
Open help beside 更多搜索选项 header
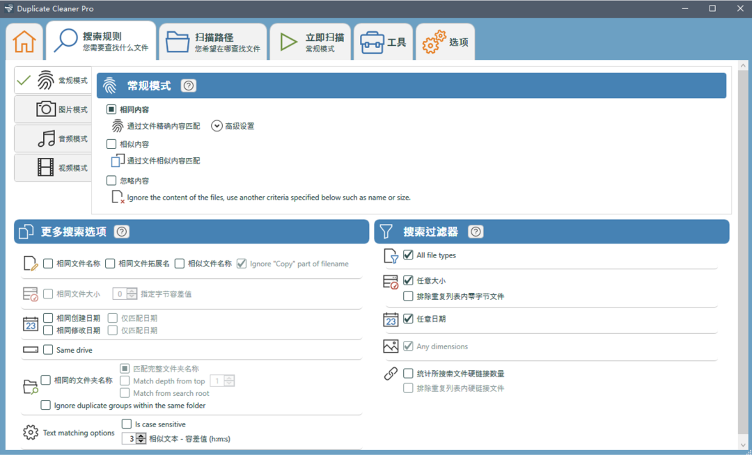[122, 232]
